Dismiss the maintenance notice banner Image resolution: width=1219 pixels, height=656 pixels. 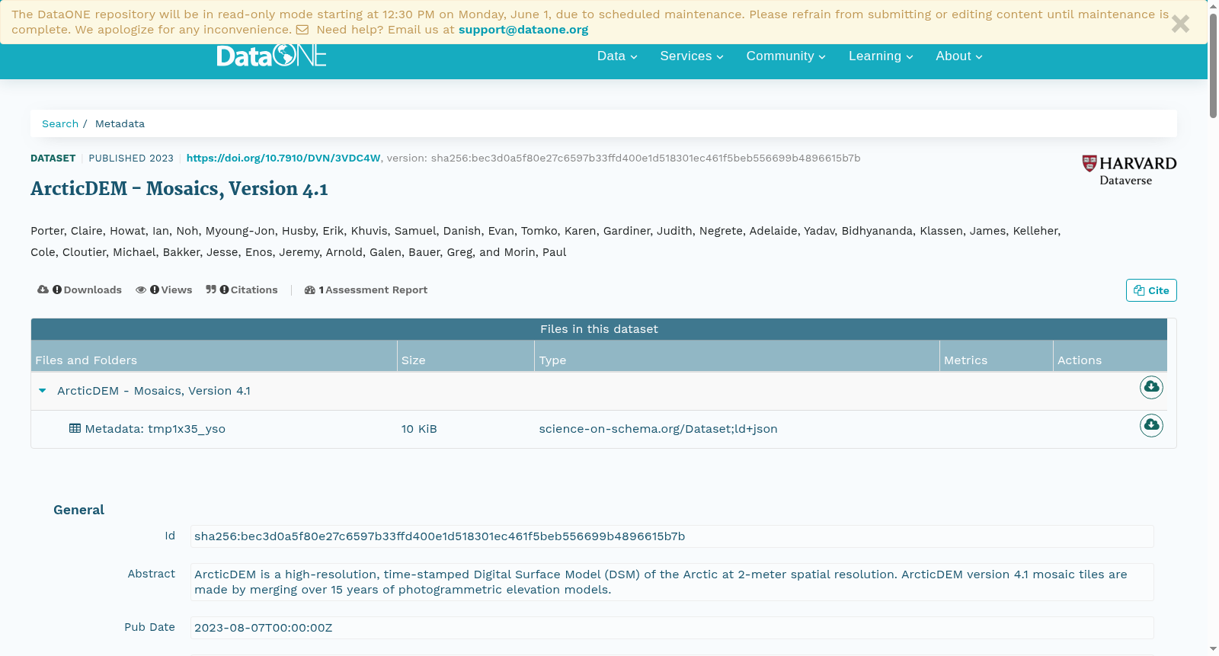click(x=1180, y=24)
